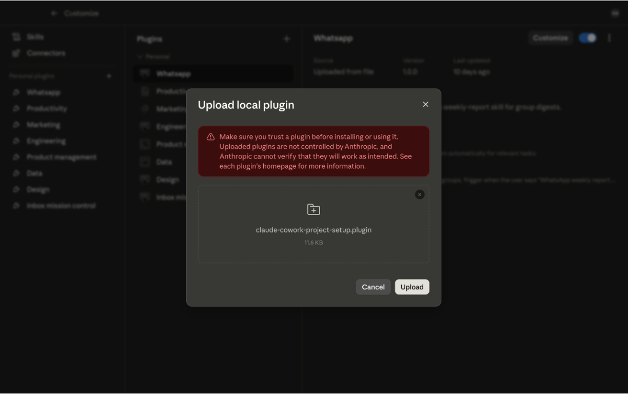
Task: Click Product management plugin icon in sidebar
Action: coord(16,157)
